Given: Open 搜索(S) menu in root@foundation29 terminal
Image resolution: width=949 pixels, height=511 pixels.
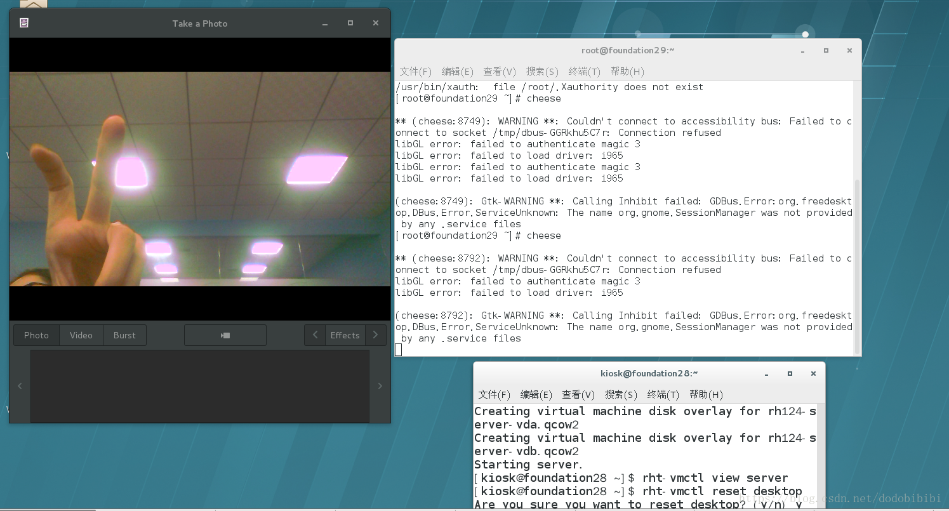Looking at the screenshot, I should click(542, 71).
